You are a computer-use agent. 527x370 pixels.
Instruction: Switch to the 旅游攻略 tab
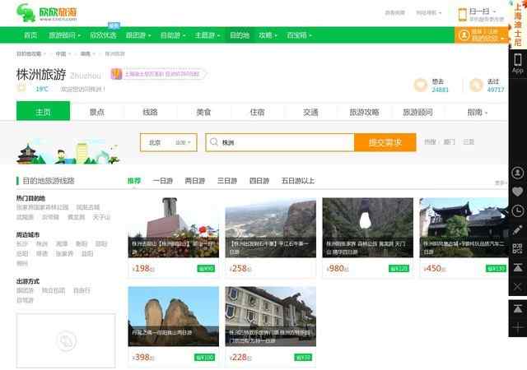(364, 112)
